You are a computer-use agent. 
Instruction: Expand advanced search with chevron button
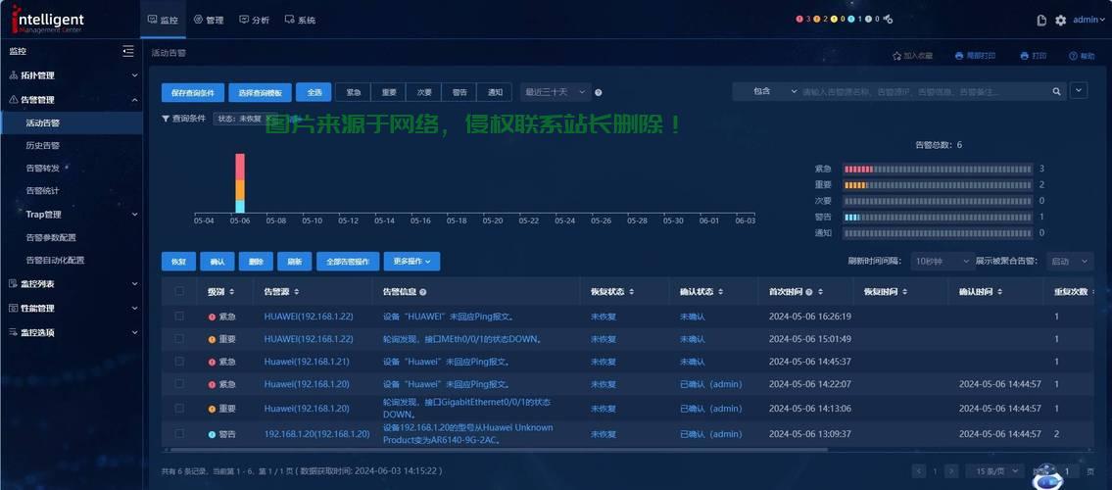point(1079,91)
